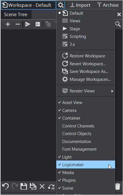Image resolution: width=123 pixels, height=195 pixels.
Task: Switch to the Scene Tree tab
Action: pyautogui.click(x=16, y=14)
